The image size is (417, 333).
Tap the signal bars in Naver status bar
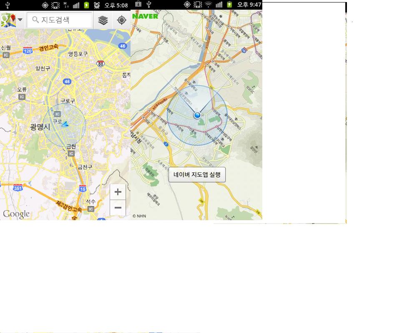pyautogui.click(x=219, y=5)
